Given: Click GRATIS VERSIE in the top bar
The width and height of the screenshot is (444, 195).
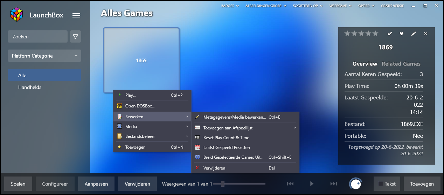Looking at the screenshot, I should [392, 6].
